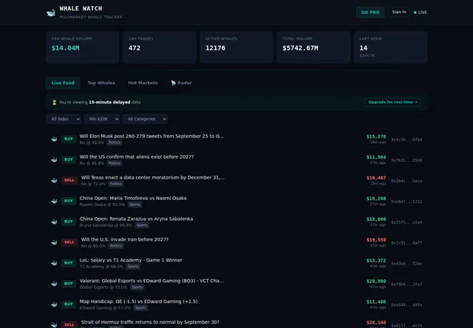Click whale icon on Texas data center row

coord(54,180)
